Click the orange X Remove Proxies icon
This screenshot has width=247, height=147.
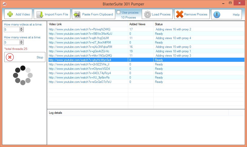pyautogui.click(x=179, y=14)
